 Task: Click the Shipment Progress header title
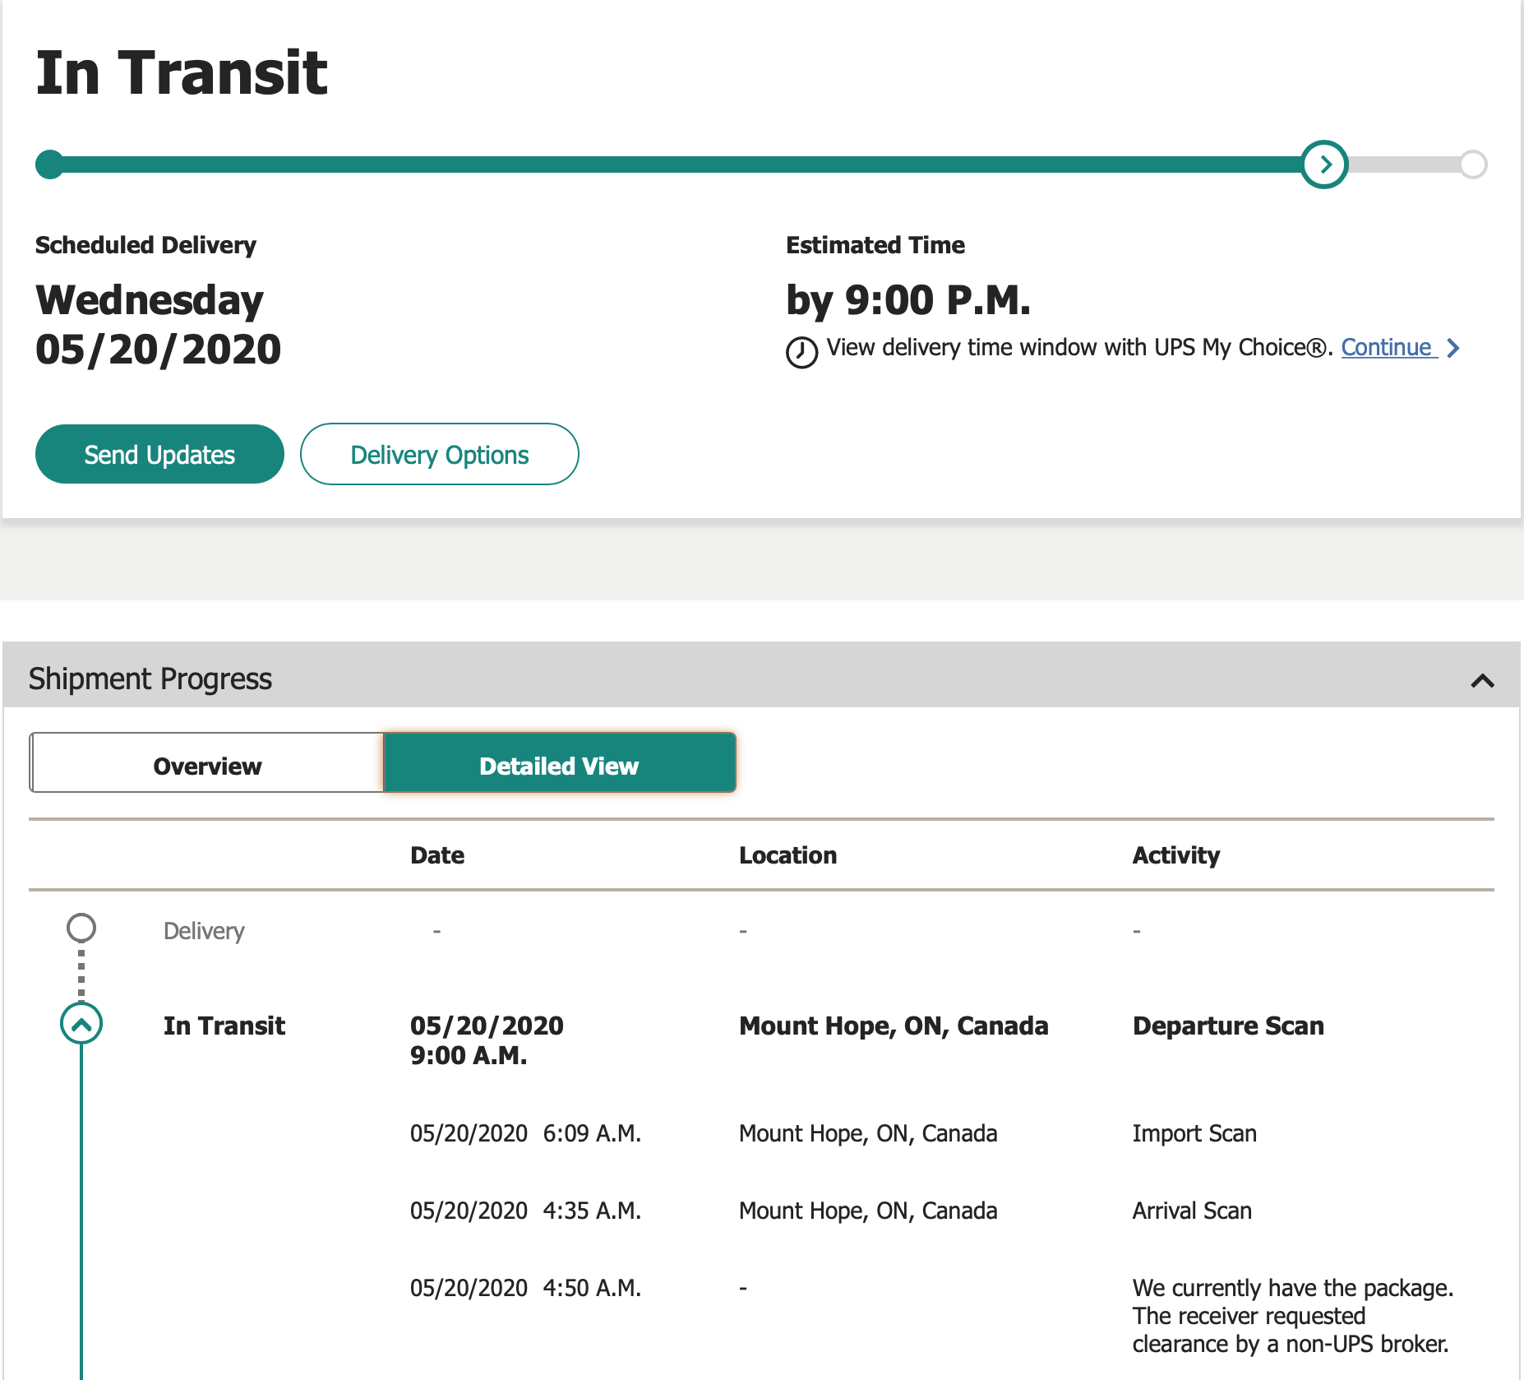pyautogui.click(x=150, y=679)
